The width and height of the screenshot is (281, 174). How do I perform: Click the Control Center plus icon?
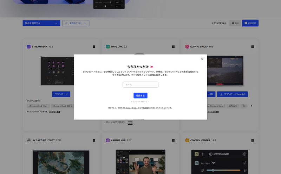click(202, 154)
